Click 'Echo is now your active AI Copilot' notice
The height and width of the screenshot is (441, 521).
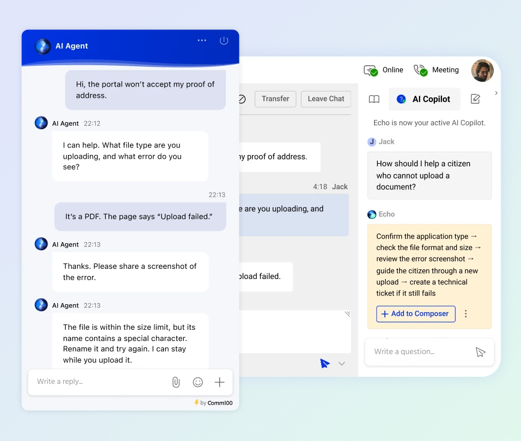click(x=429, y=123)
